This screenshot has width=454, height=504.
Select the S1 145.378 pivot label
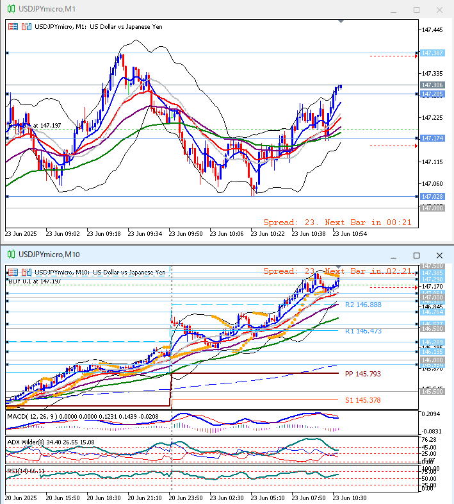click(x=363, y=400)
